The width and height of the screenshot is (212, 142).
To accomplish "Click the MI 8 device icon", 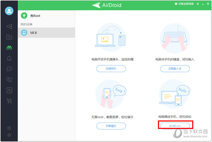I will (x=24, y=32).
